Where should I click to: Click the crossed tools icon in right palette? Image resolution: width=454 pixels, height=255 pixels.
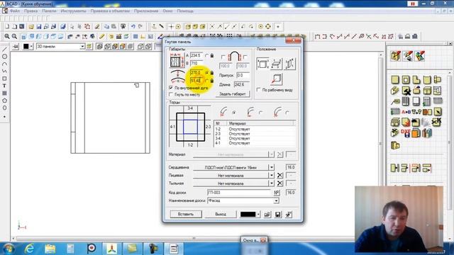pyautogui.click(x=406, y=91)
